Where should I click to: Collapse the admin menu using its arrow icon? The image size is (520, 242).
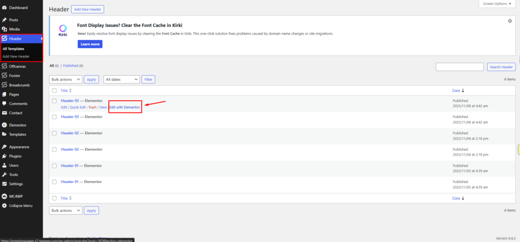[5, 205]
